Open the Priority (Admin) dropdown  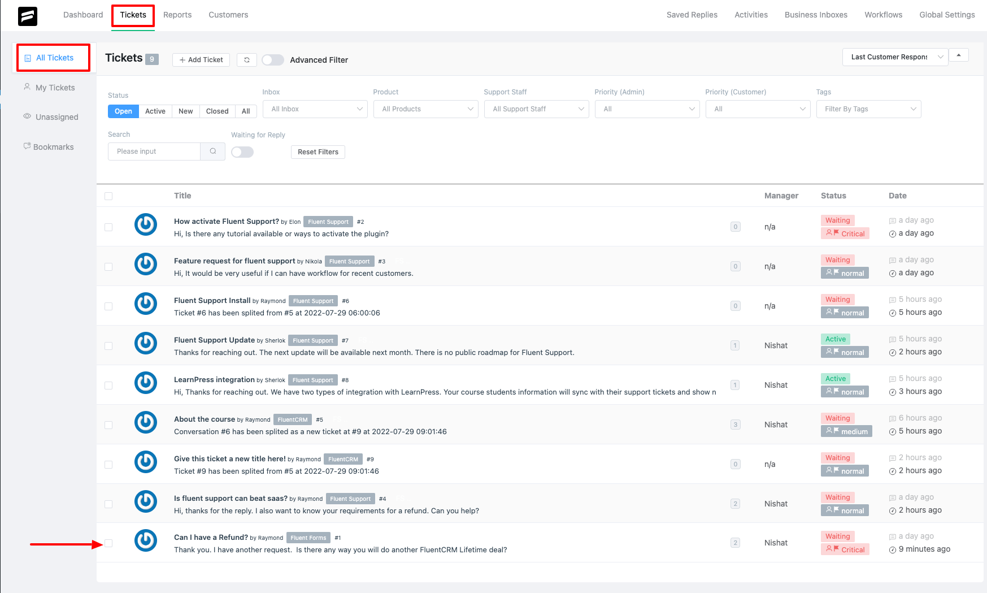tap(647, 109)
